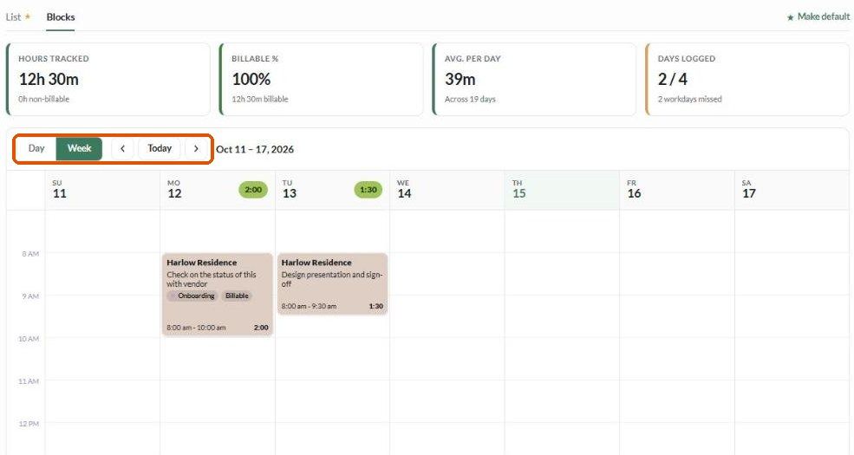This screenshot has width=854, height=455.
Task: Go to the previous week using the left chevron
Action: 122,148
